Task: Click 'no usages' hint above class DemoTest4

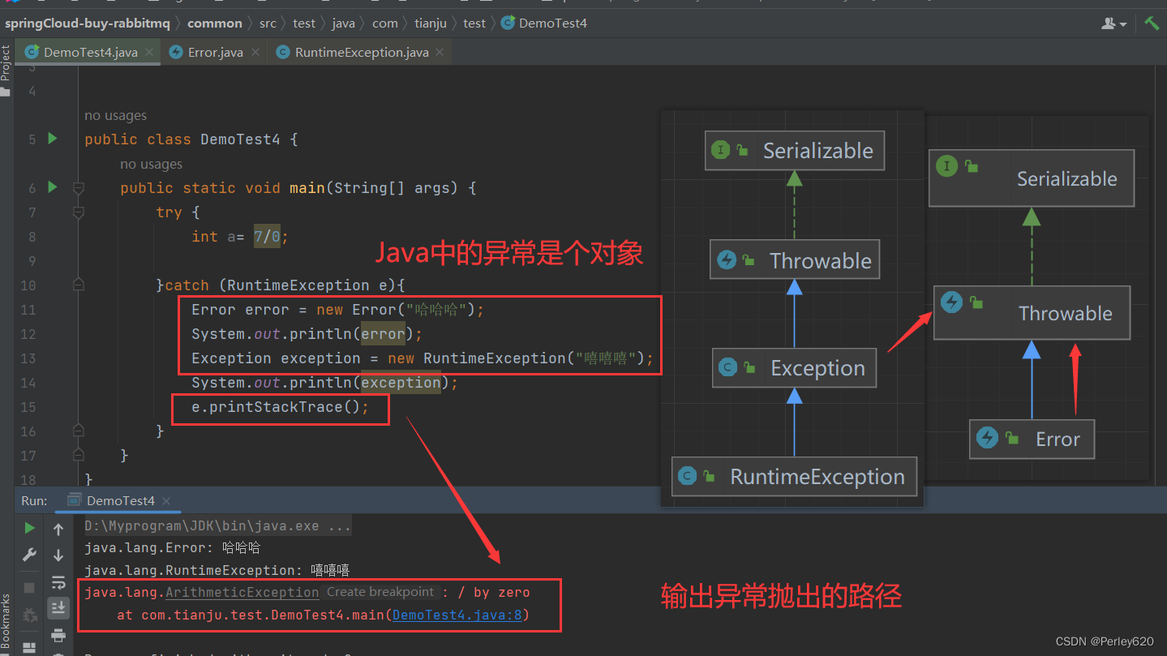Action: click(x=116, y=116)
